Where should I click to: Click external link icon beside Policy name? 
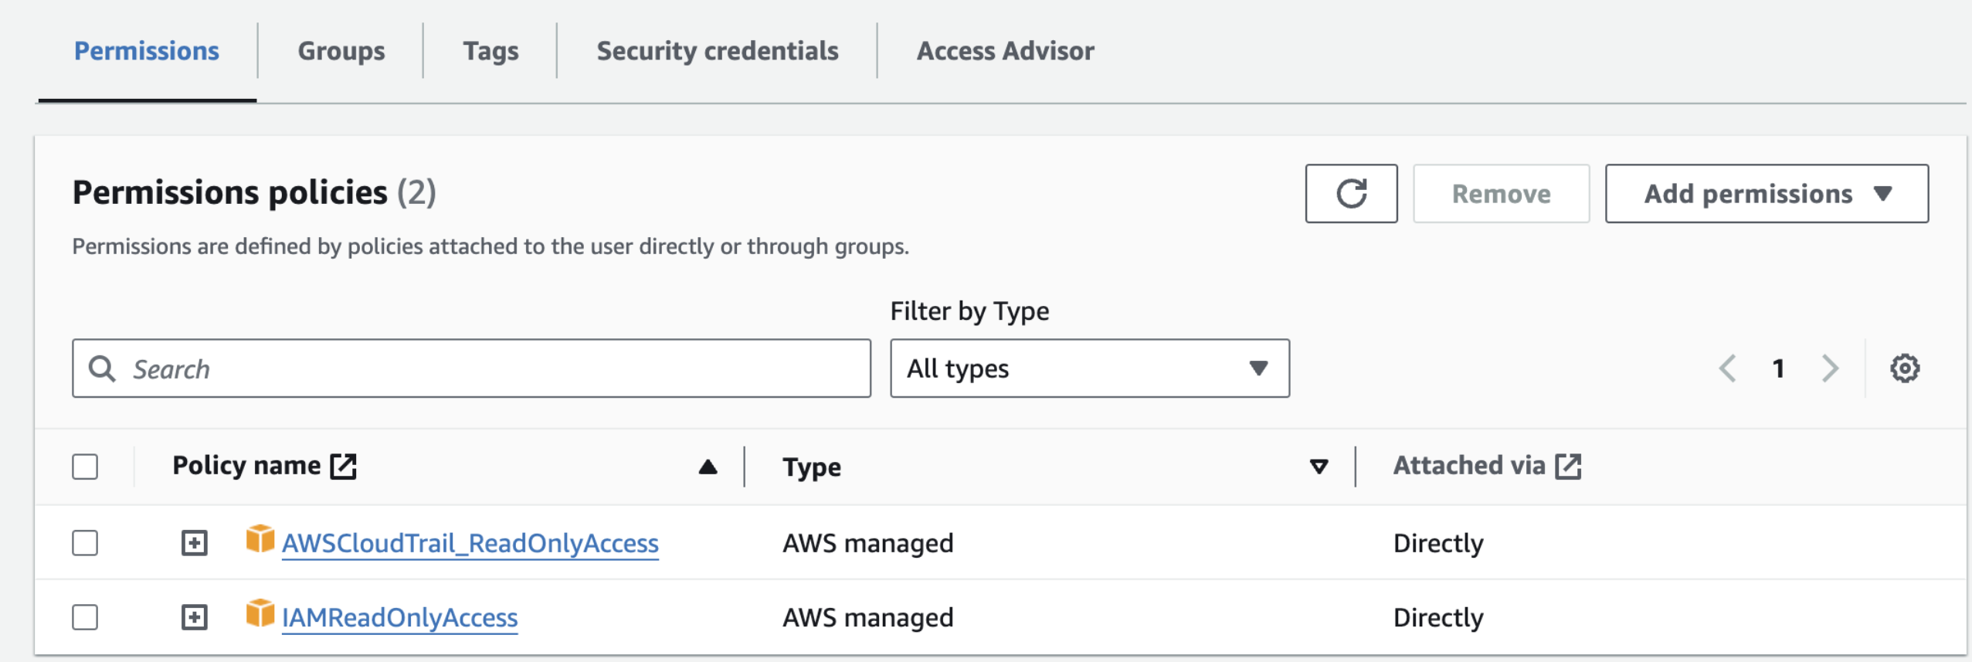(x=343, y=466)
